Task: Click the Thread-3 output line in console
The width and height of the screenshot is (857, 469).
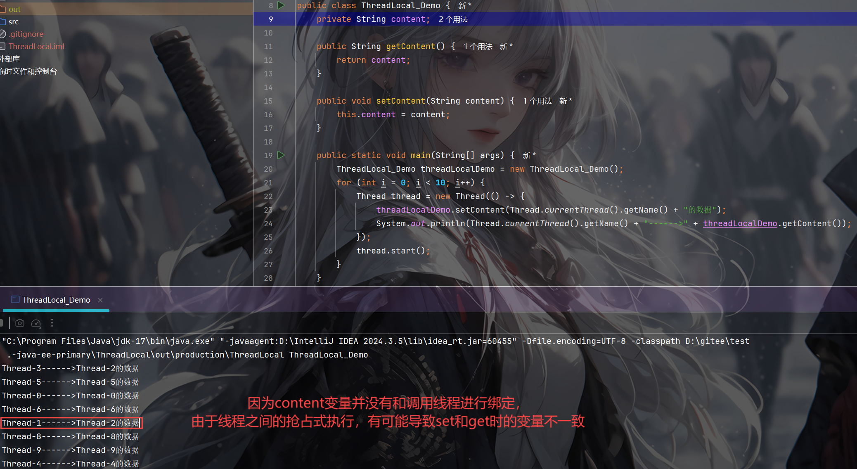Action: point(70,368)
